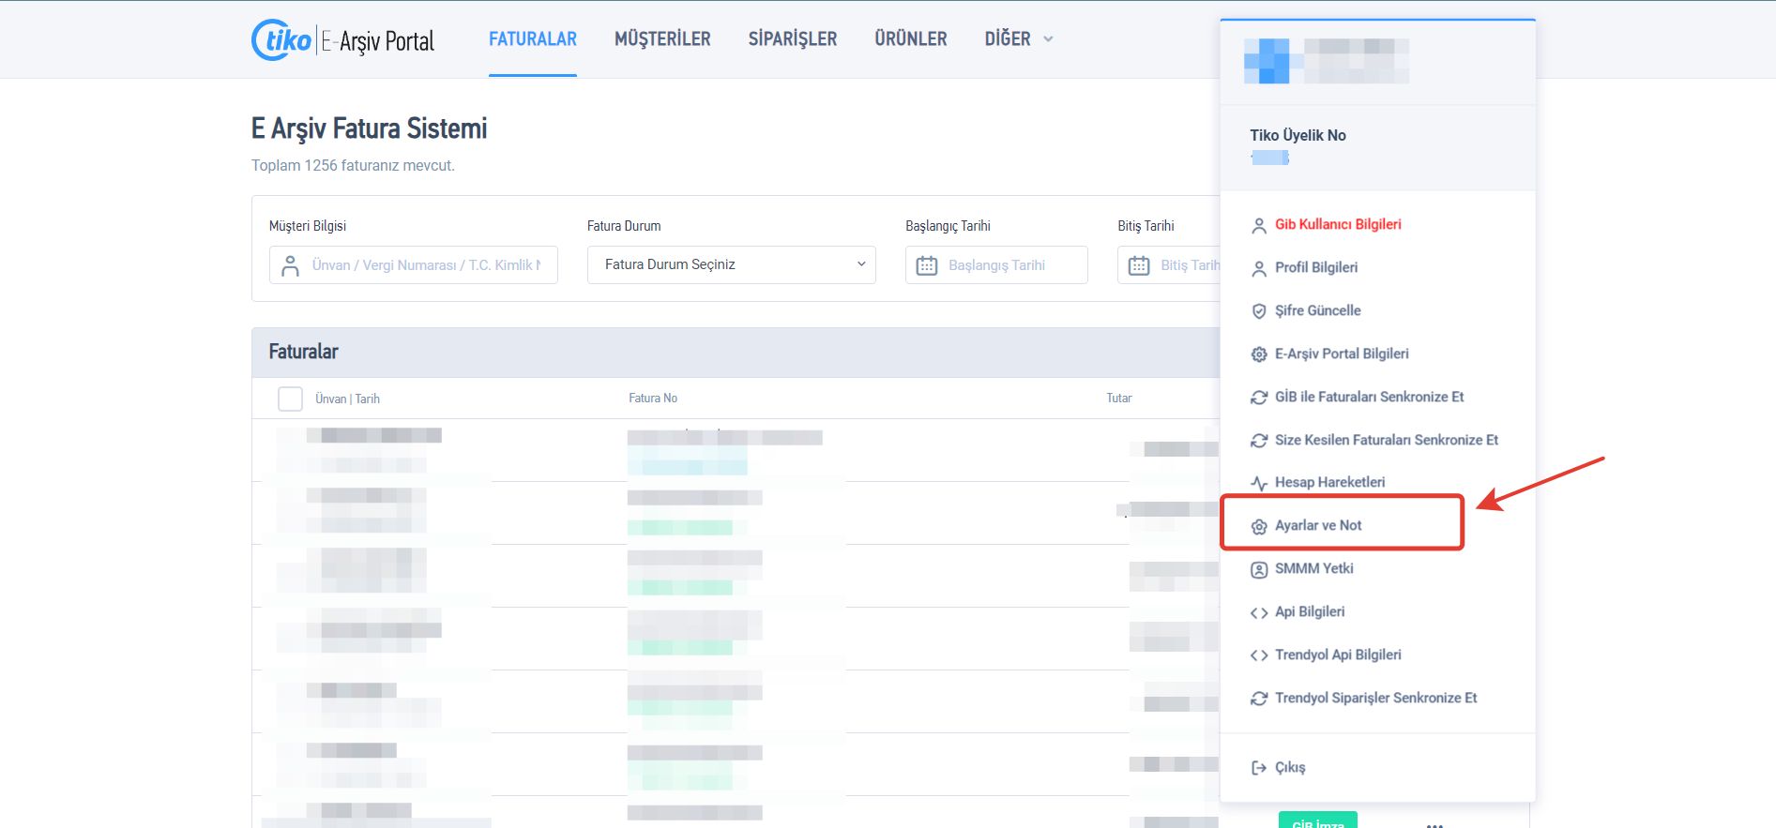This screenshot has width=1776, height=828.
Task: Click sync icon for Trendyol Siparişler Senkronize Et
Action: point(1259,699)
